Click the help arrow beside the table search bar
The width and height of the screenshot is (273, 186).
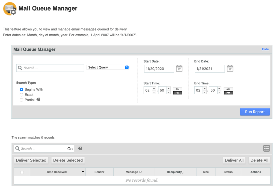point(79,148)
